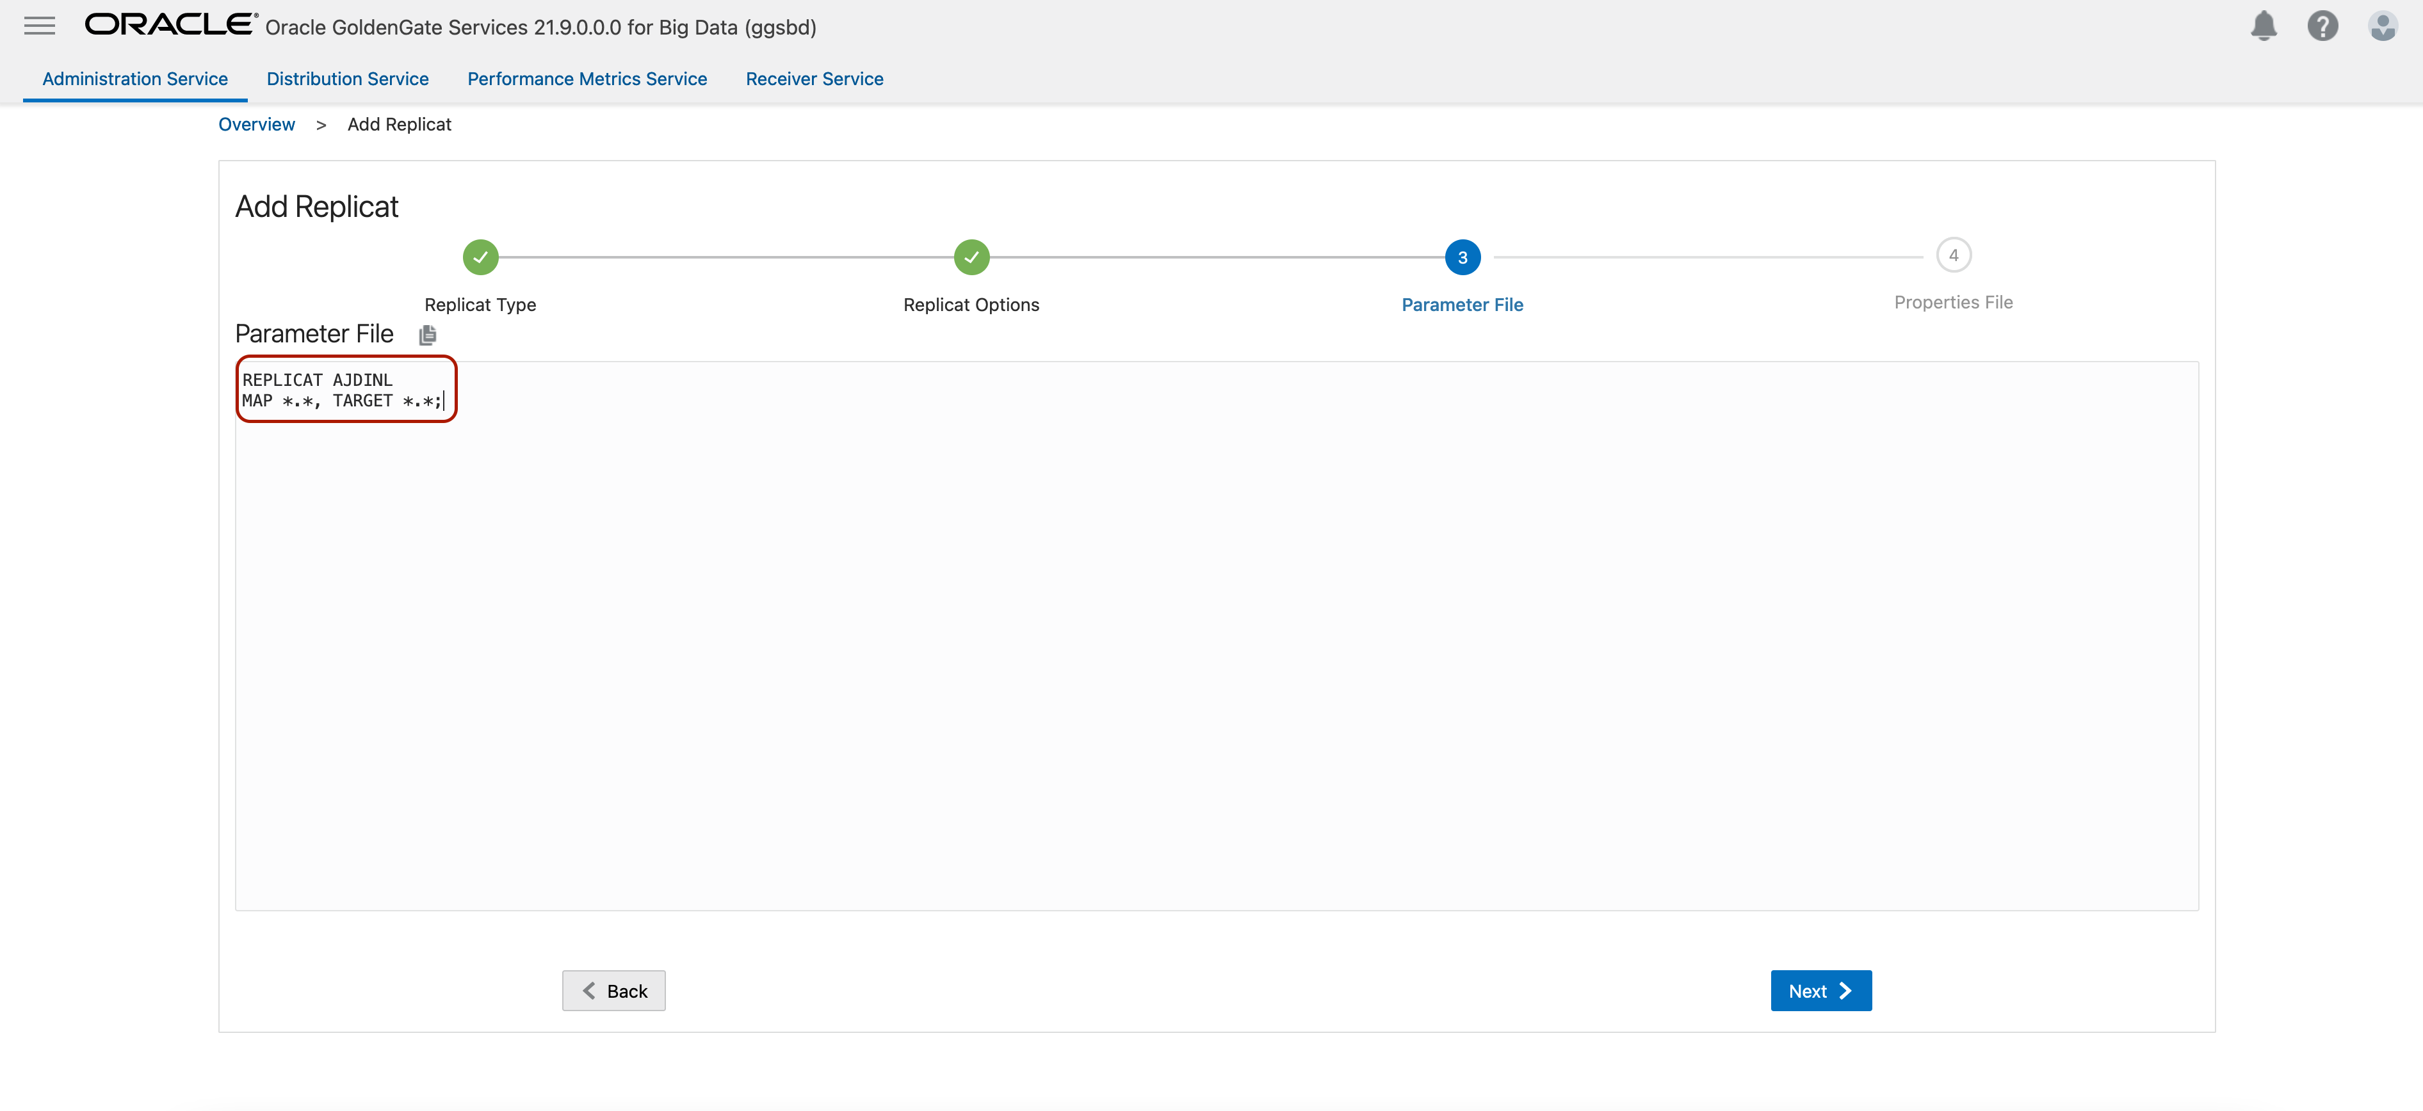Click the Replicat Options step checkmark

pos(971,257)
